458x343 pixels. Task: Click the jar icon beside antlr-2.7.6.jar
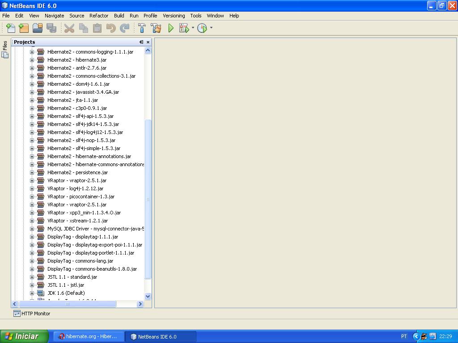(41, 68)
